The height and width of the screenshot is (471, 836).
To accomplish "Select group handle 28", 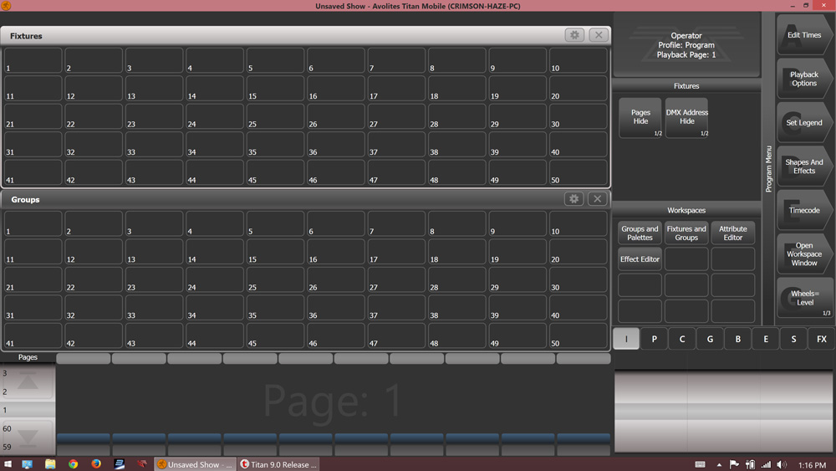I will (457, 279).
